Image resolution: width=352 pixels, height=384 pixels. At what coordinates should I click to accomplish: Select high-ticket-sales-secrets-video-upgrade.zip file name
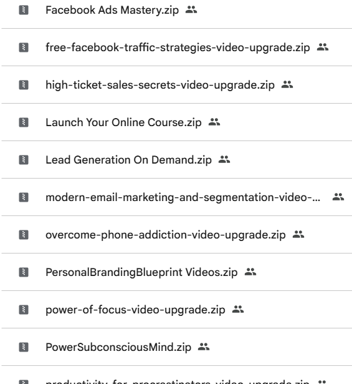point(160,85)
